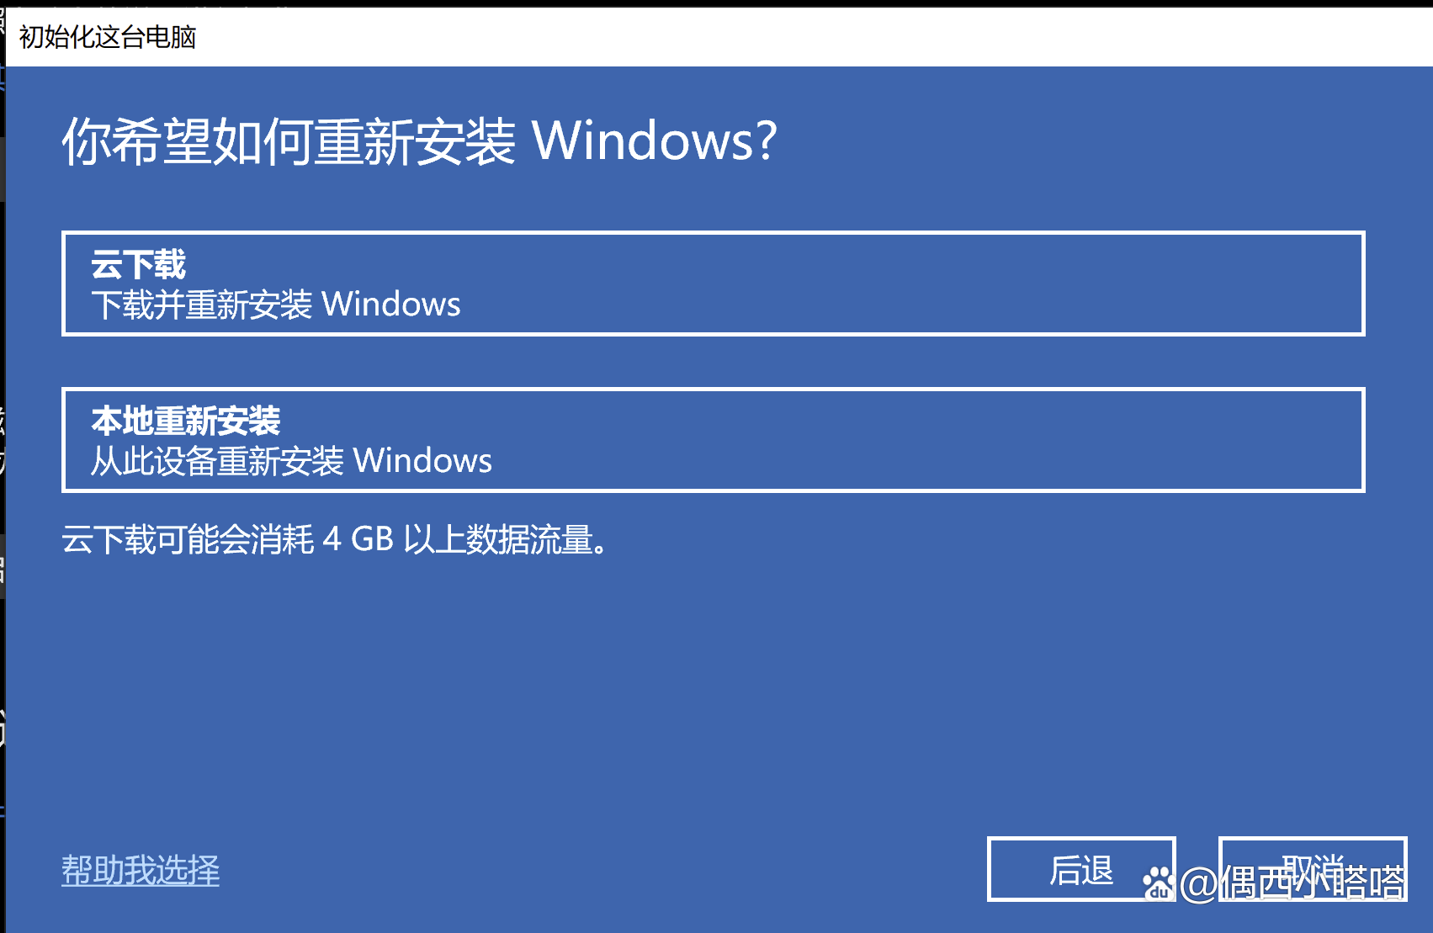Click the 云下载 4 GB data usage note
Image resolution: width=1433 pixels, height=933 pixels.
coord(334,539)
